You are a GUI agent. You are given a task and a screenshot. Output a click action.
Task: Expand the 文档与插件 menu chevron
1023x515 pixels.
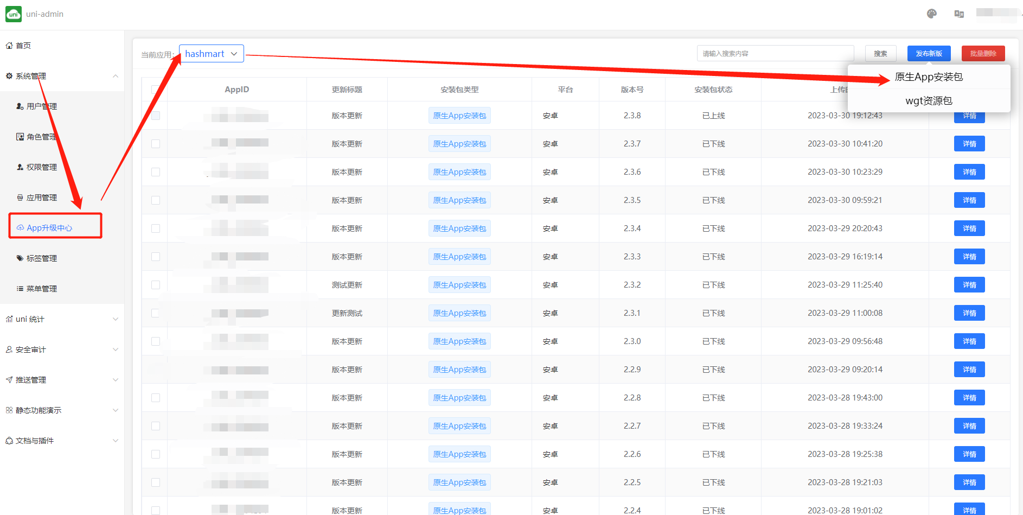[116, 441]
